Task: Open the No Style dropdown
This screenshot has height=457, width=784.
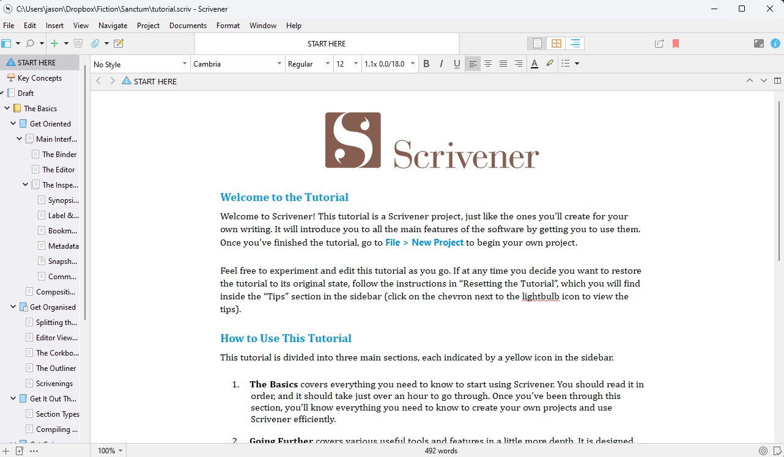Action: pos(140,64)
